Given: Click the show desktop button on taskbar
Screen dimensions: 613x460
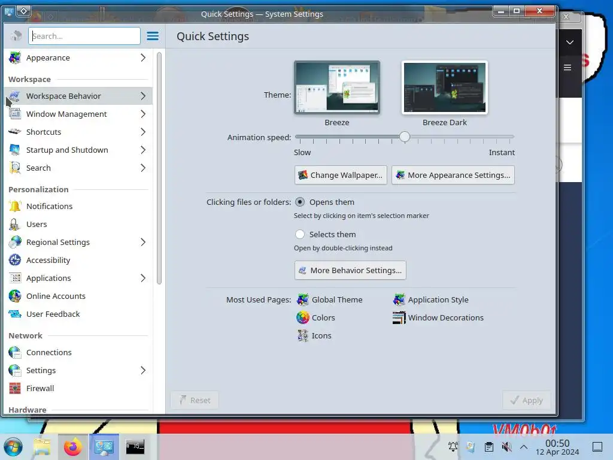Looking at the screenshot, I should pyautogui.click(x=597, y=447).
